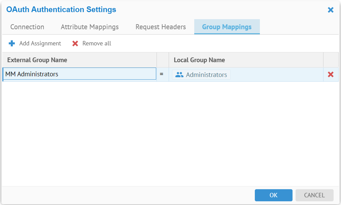Image resolution: width=341 pixels, height=205 pixels.
Task: Delete the MM Administrators mapping row
Action: point(331,75)
